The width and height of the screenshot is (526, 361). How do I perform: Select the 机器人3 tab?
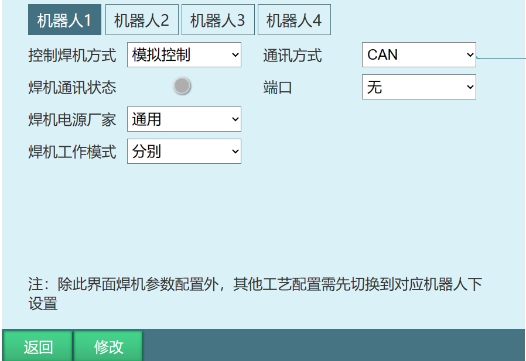(x=217, y=20)
